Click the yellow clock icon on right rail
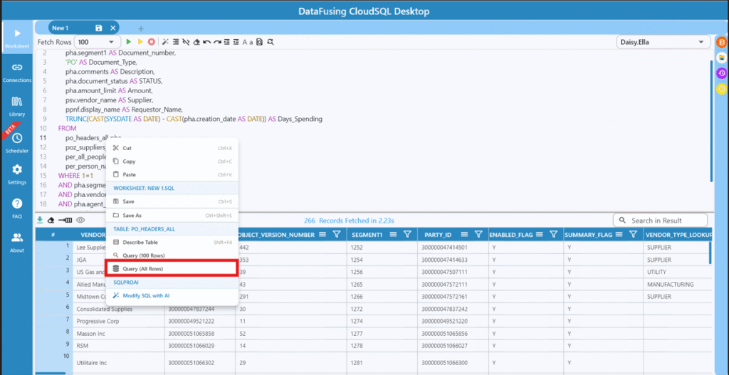 pyautogui.click(x=722, y=88)
